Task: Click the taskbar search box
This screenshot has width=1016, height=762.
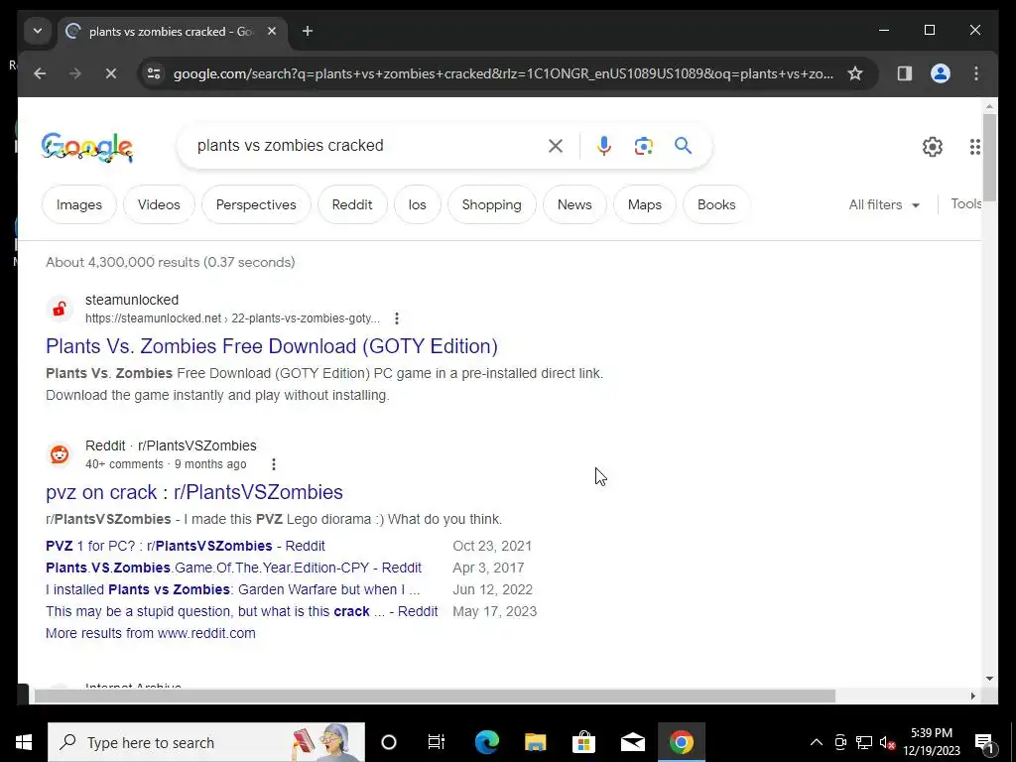Action: (x=206, y=742)
